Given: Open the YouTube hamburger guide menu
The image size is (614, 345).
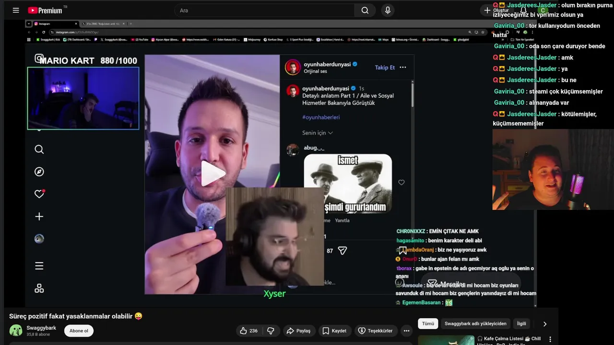Looking at the screenshot, I should point(16,10).
